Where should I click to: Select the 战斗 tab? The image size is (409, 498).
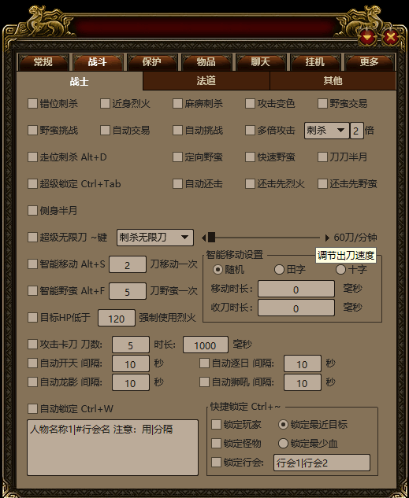point(97,62)
